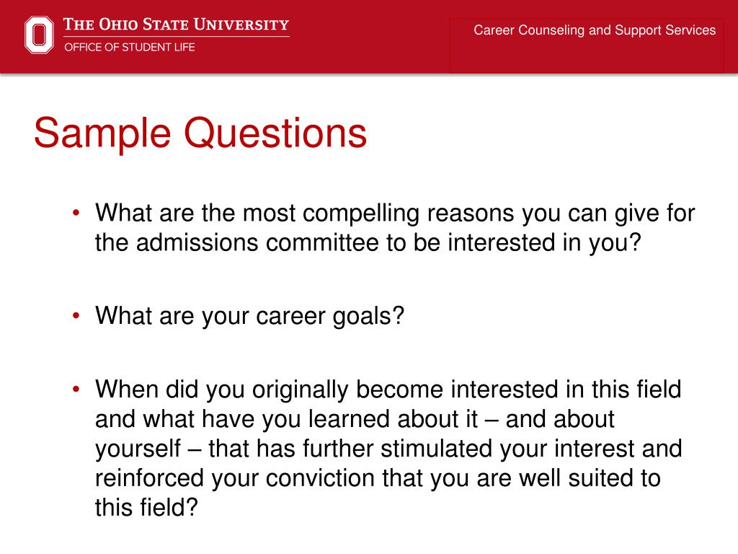
Task: Click the 'what have you learned about it' line
Action: pos(355,419)
